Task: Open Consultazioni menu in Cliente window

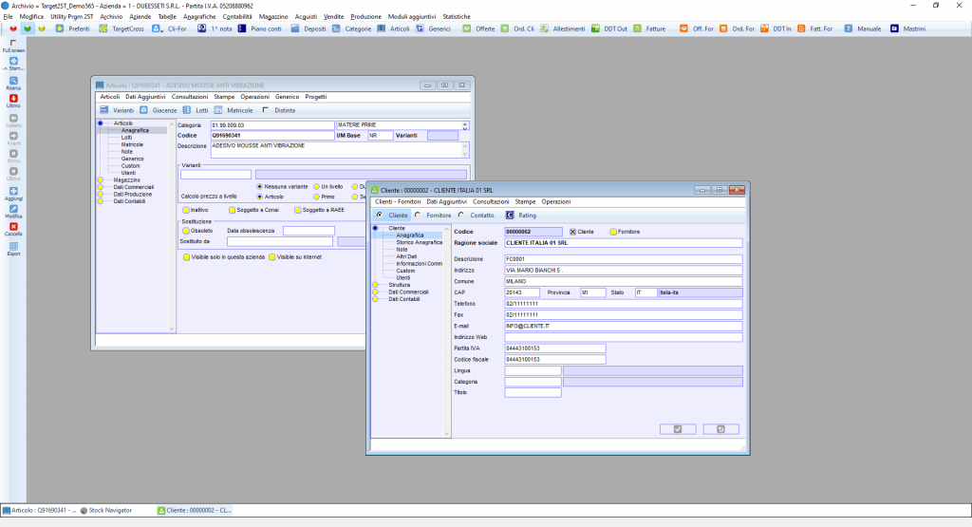Action: (491, 201)
